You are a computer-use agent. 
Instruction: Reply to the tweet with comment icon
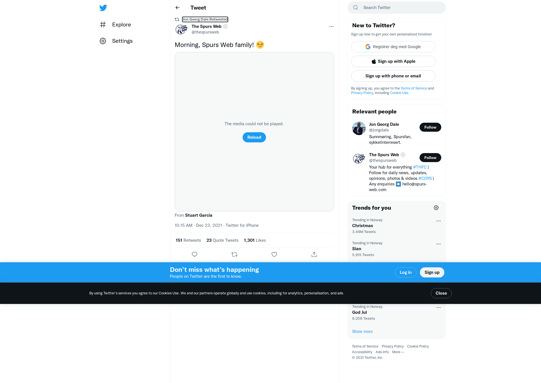194,254
